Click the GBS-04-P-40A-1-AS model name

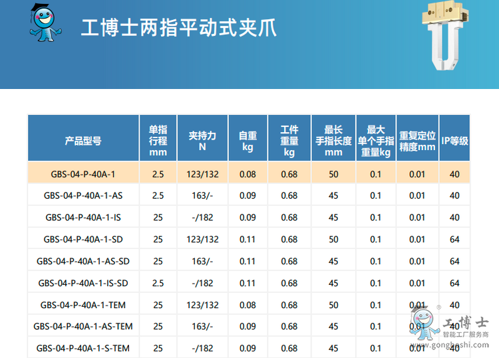83,195
